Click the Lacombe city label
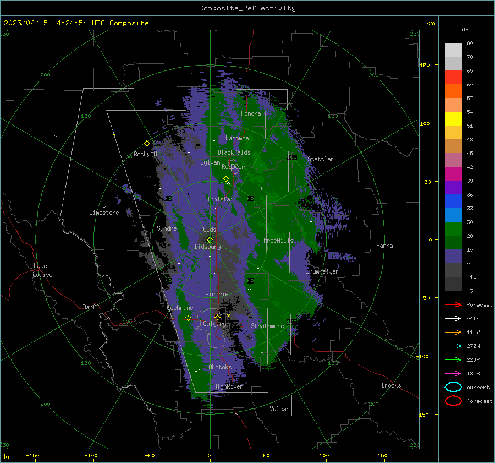The height and width of the screenshot is (463, 495). [237, 138]
